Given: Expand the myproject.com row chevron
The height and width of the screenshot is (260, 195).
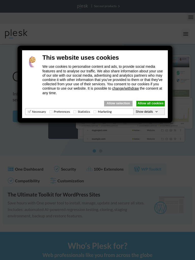Looking at the screenshot, I should (88, 130).
